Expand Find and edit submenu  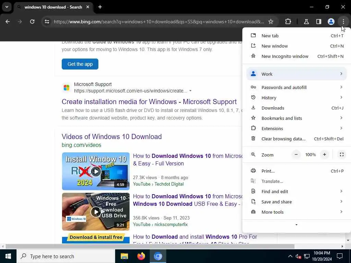click(x=296, y=192)
